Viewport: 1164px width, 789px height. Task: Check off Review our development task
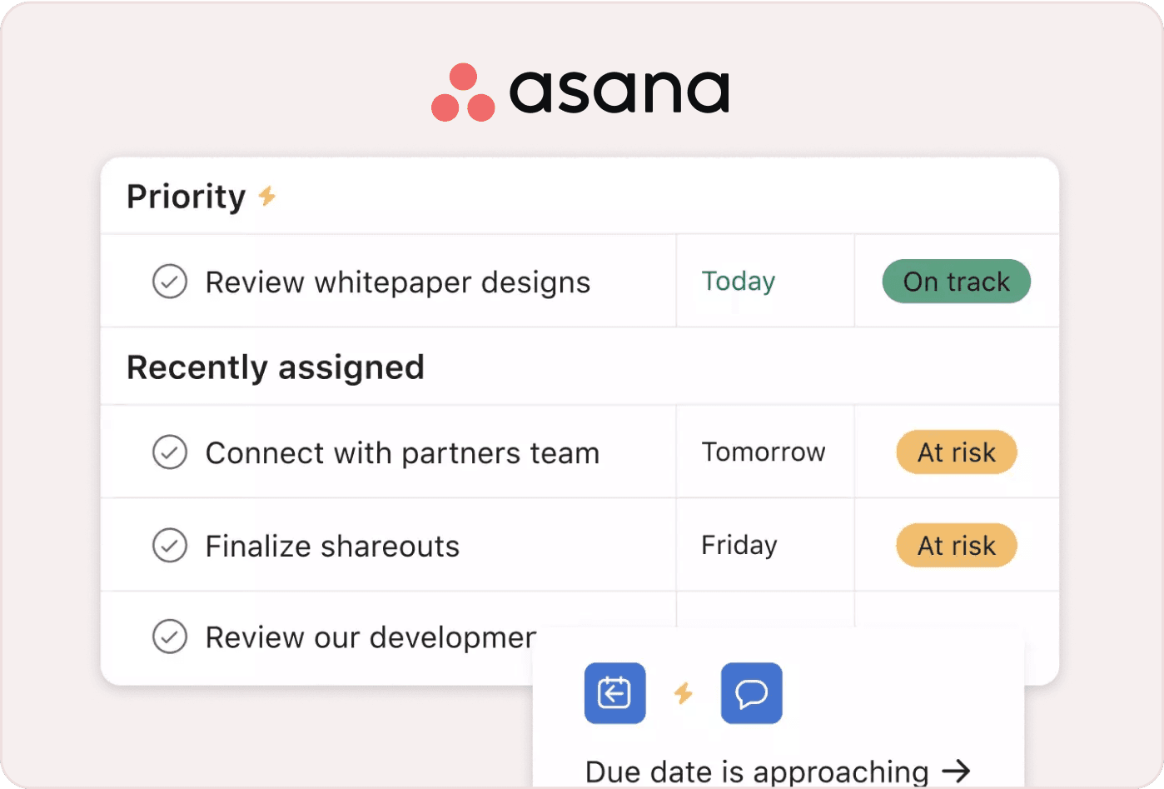click(170, 637)
